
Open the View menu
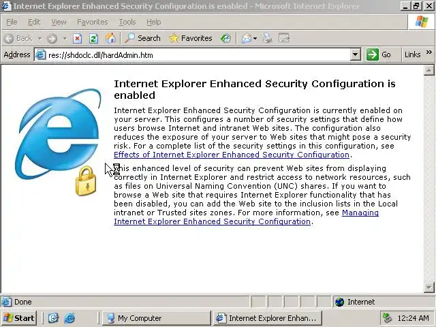click(x=59, y=22)
